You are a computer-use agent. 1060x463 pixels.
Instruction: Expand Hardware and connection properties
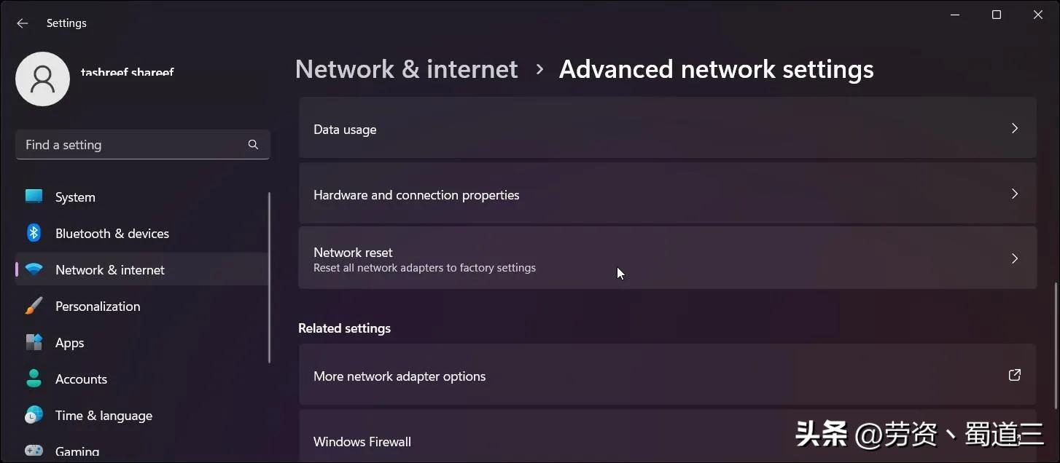click(667, 194)
